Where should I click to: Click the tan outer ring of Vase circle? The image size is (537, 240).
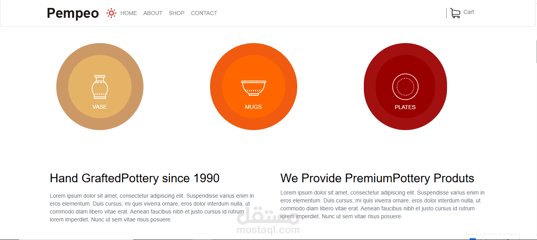coord(62,87)
